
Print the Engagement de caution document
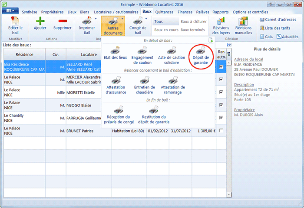point(142,55)
